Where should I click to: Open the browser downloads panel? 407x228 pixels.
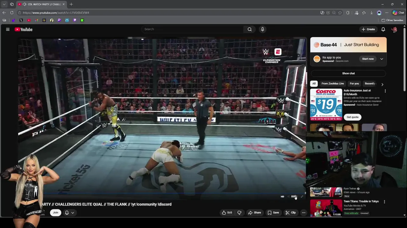tap(371, 13)
